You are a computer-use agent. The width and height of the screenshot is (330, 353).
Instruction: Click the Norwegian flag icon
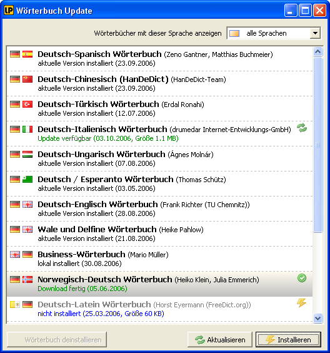pyautogui.click(x=27, y=280)
